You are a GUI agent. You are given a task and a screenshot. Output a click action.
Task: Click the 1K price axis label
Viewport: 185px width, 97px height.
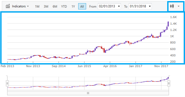click(x=172, y=36)
